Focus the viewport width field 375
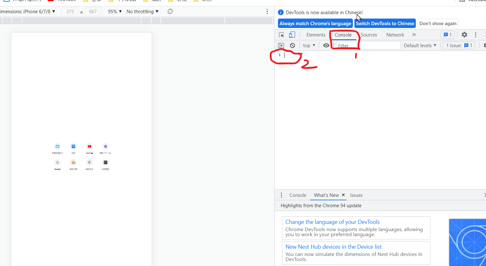Screen dimensions: 486x266 70,12
